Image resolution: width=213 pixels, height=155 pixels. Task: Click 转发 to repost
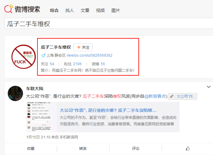point(83,149)
